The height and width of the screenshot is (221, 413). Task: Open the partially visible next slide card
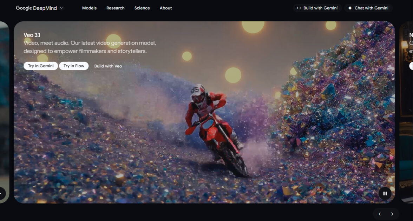406,112
